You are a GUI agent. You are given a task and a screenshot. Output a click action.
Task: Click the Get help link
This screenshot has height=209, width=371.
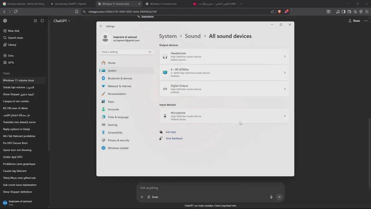coord(171,132)
